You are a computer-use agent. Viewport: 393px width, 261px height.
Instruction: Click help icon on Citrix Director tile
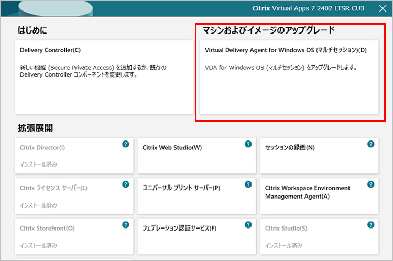(126, 144)
